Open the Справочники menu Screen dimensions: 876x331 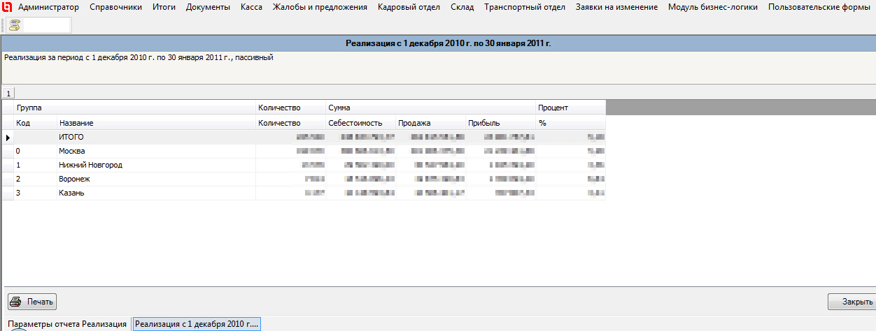(x=115, y=7)
